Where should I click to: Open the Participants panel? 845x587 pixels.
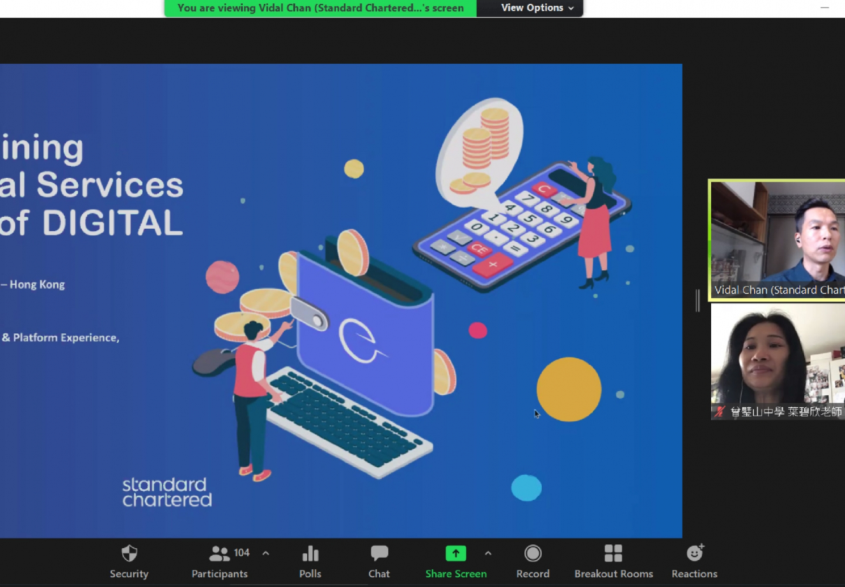(x=219, y=561)
